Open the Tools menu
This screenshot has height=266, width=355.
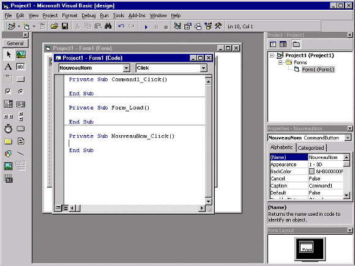(118, 16)
